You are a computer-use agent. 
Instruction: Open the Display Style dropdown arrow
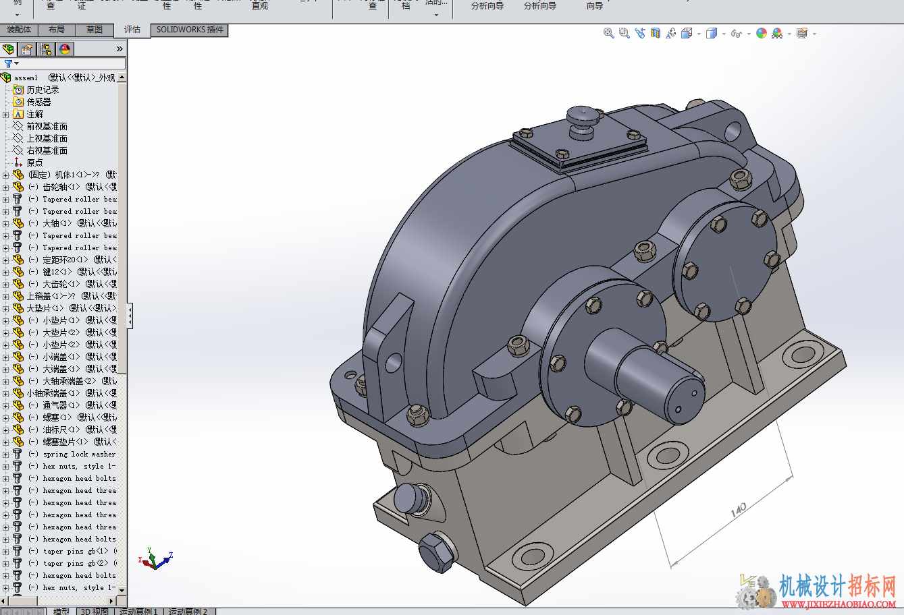tap(724, 33)
